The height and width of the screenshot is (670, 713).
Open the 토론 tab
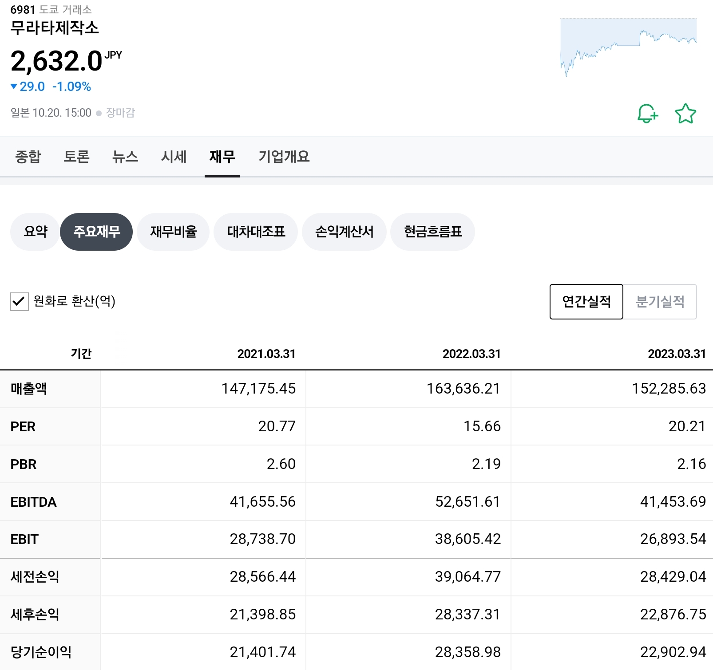point(76,157)
